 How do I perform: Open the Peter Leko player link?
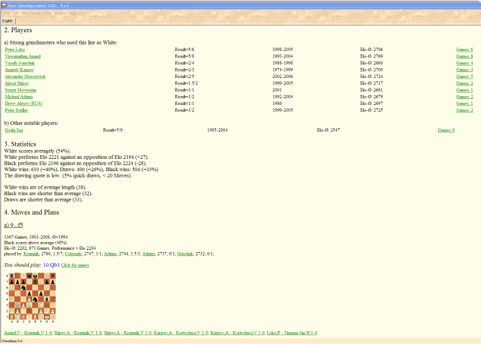(15, 49)
